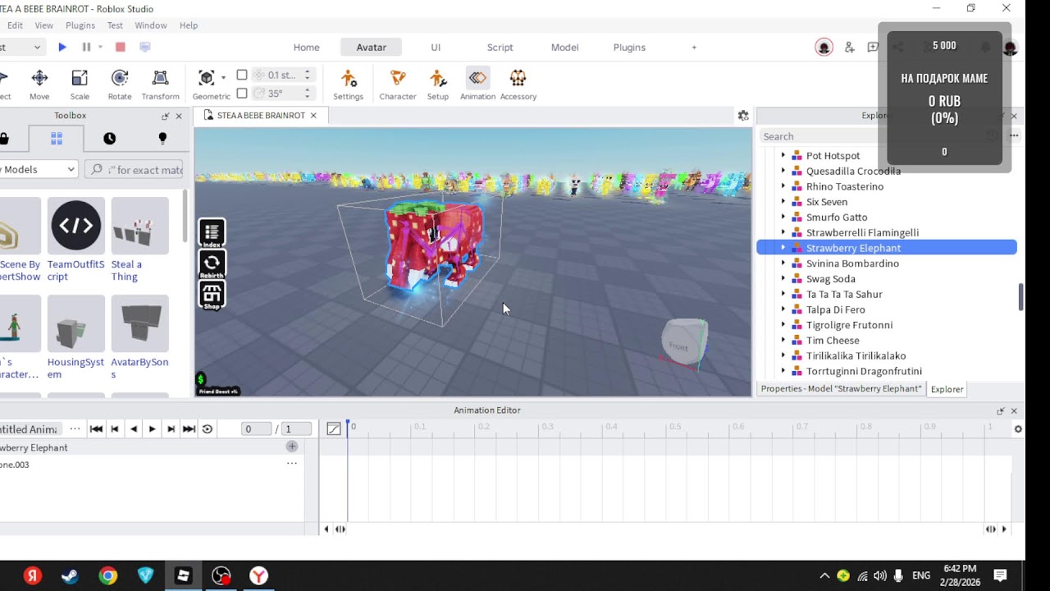The width and height of the screenshot is (1050, 591).
Task: Select the Steal a Thing toolbox model
Action: (139, 239)
